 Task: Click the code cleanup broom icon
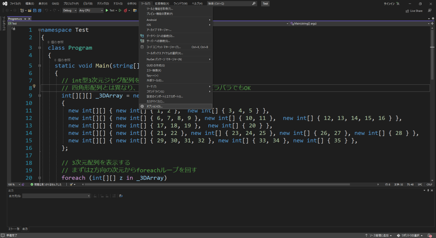71,185
